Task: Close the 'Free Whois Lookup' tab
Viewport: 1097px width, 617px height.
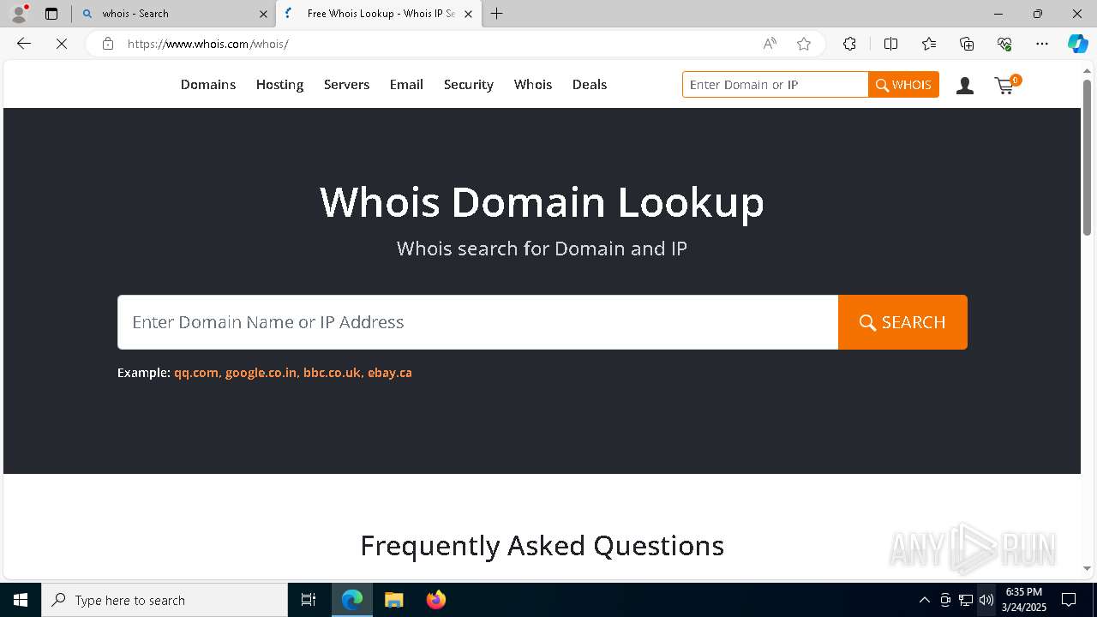Action: [468, 14]
